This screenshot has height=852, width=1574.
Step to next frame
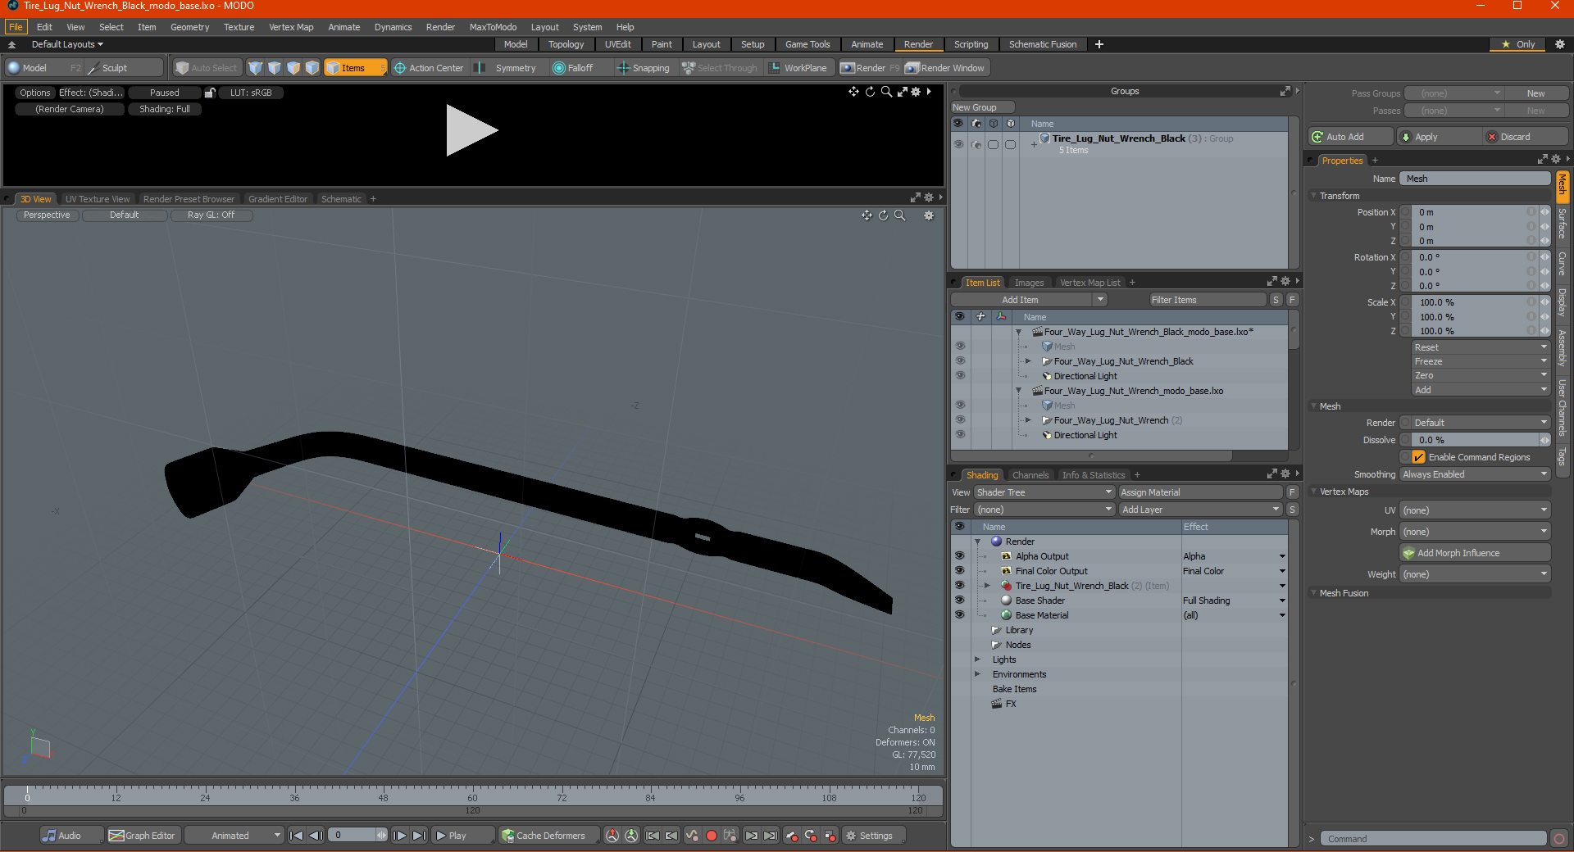pos(399,836)
